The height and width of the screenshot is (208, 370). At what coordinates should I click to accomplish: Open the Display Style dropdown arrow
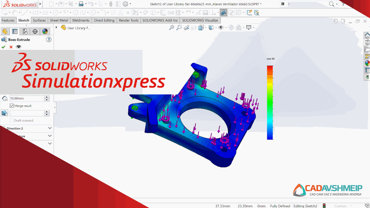(216, 28)
